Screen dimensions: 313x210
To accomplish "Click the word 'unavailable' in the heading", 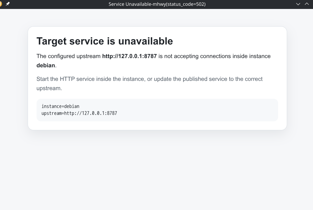I will 146,41.
